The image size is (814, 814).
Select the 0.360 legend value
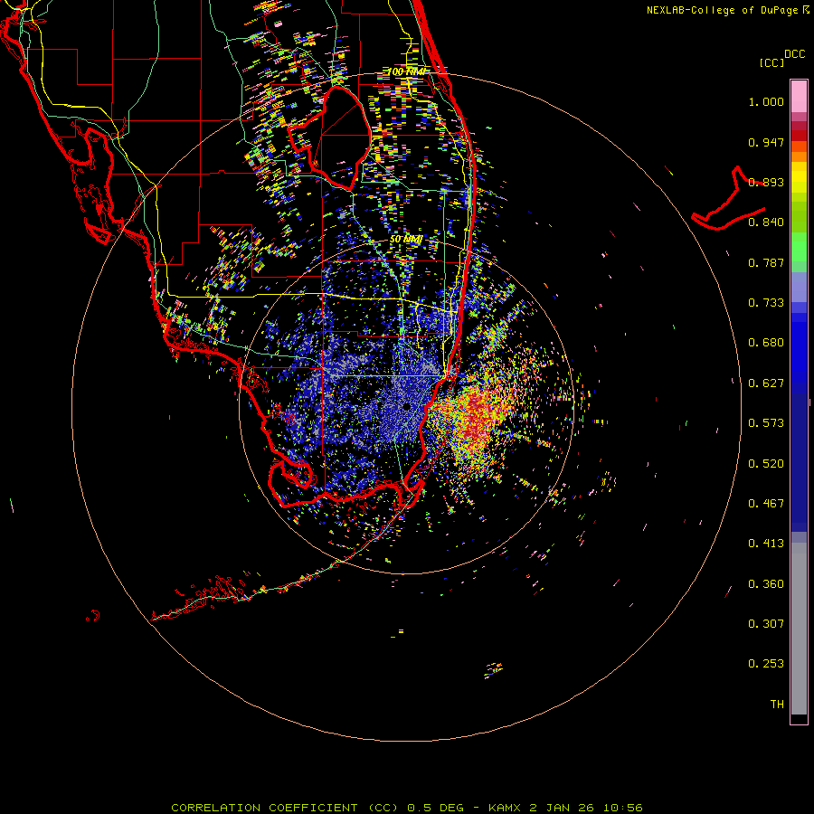[x=766, y=584]
